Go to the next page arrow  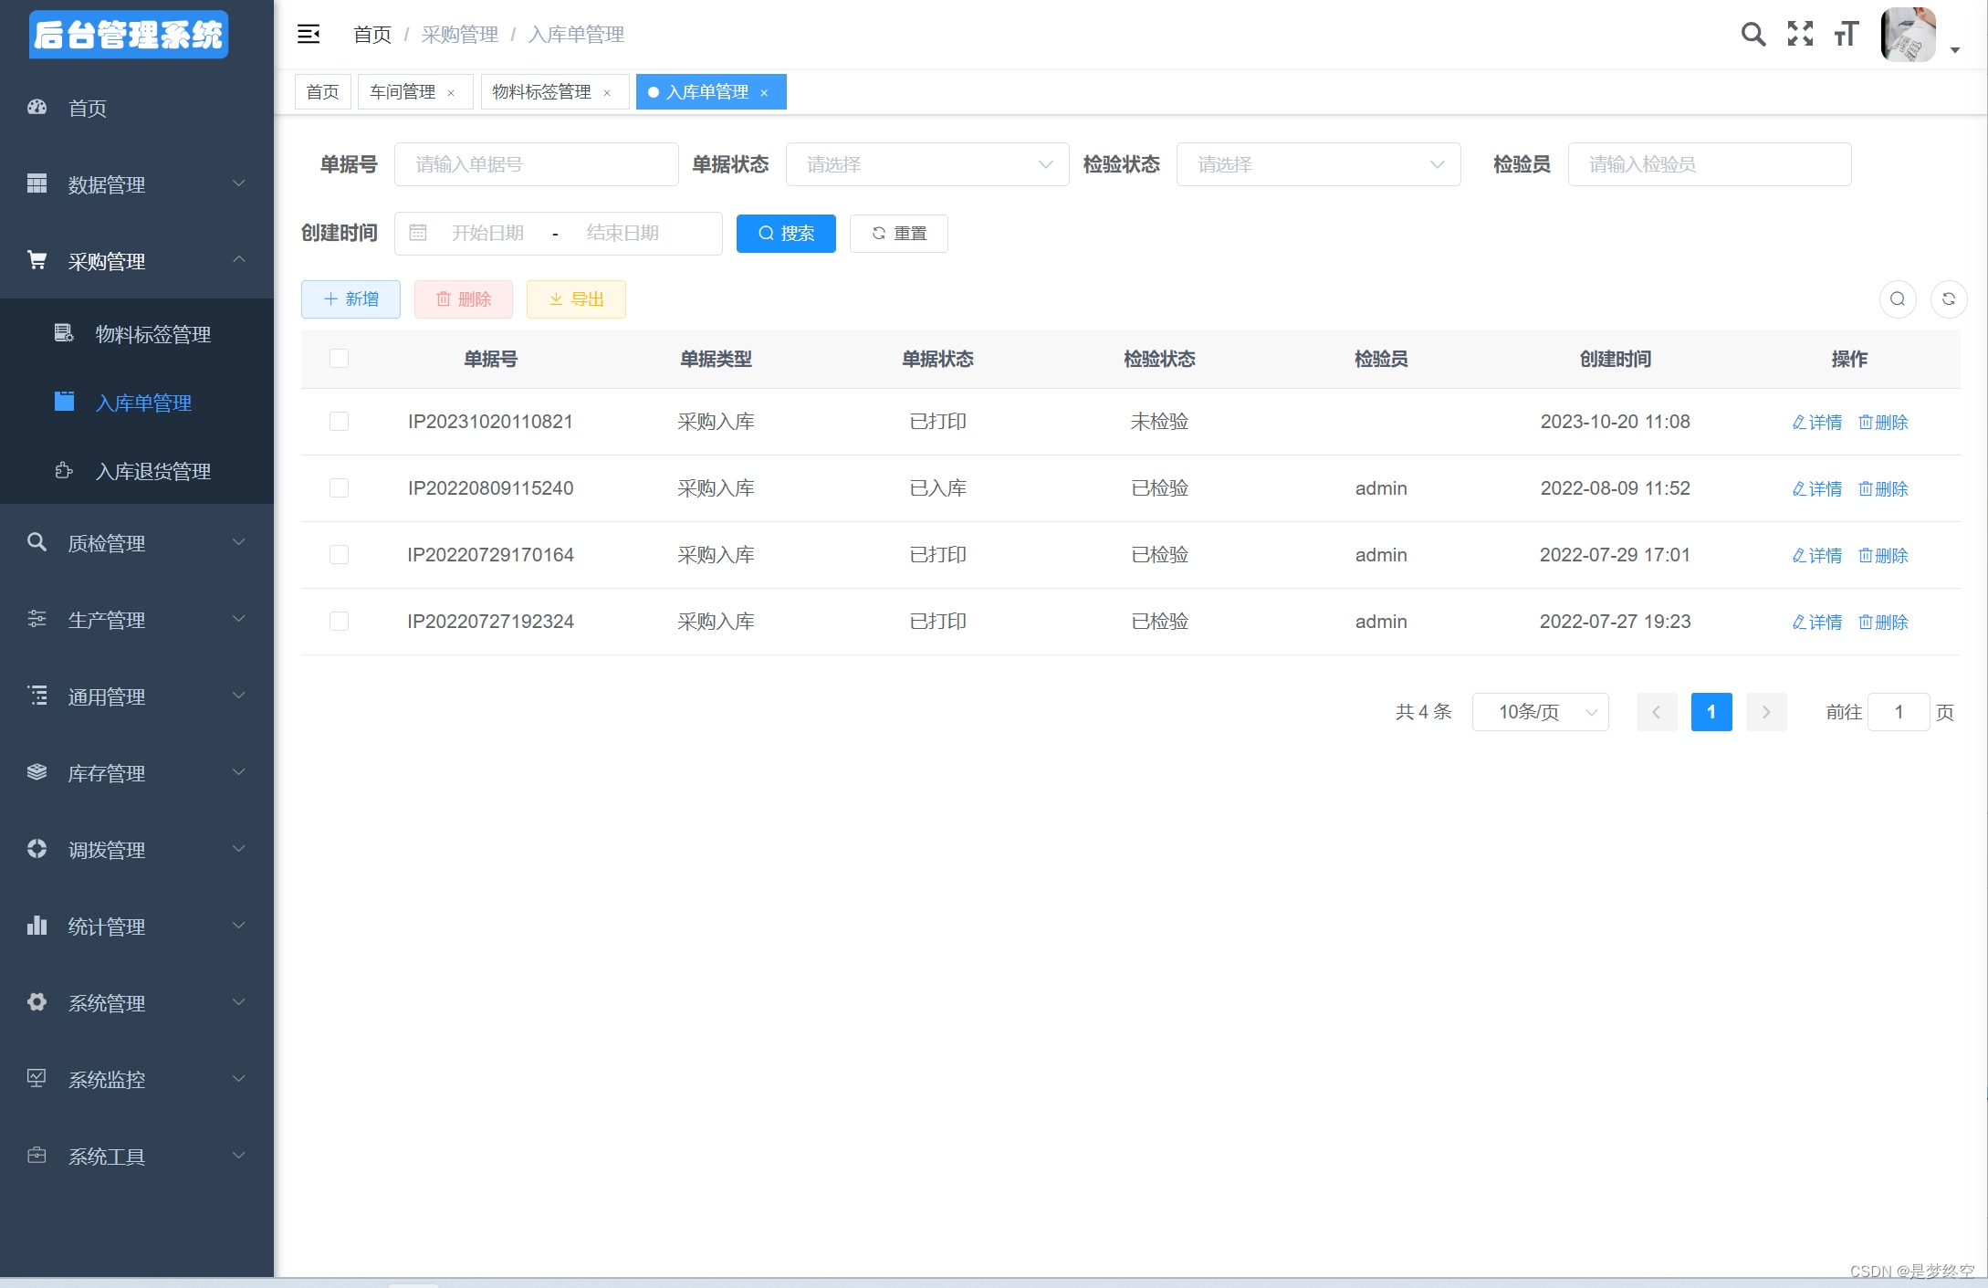pos(1766,712)
